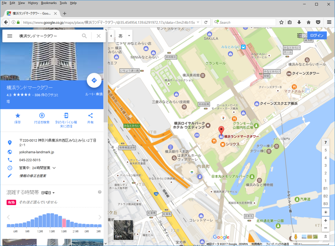Select floor 4 in level picker

326,158
